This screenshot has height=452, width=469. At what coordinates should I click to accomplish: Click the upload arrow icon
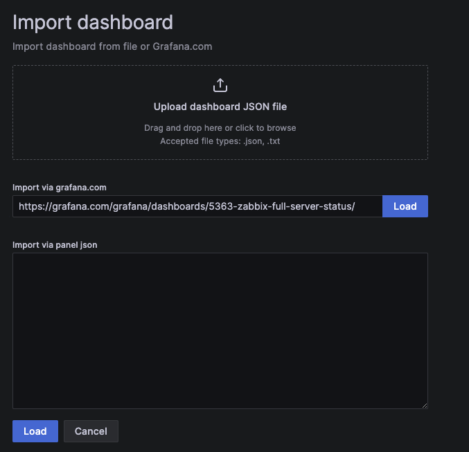click(220, 85)
